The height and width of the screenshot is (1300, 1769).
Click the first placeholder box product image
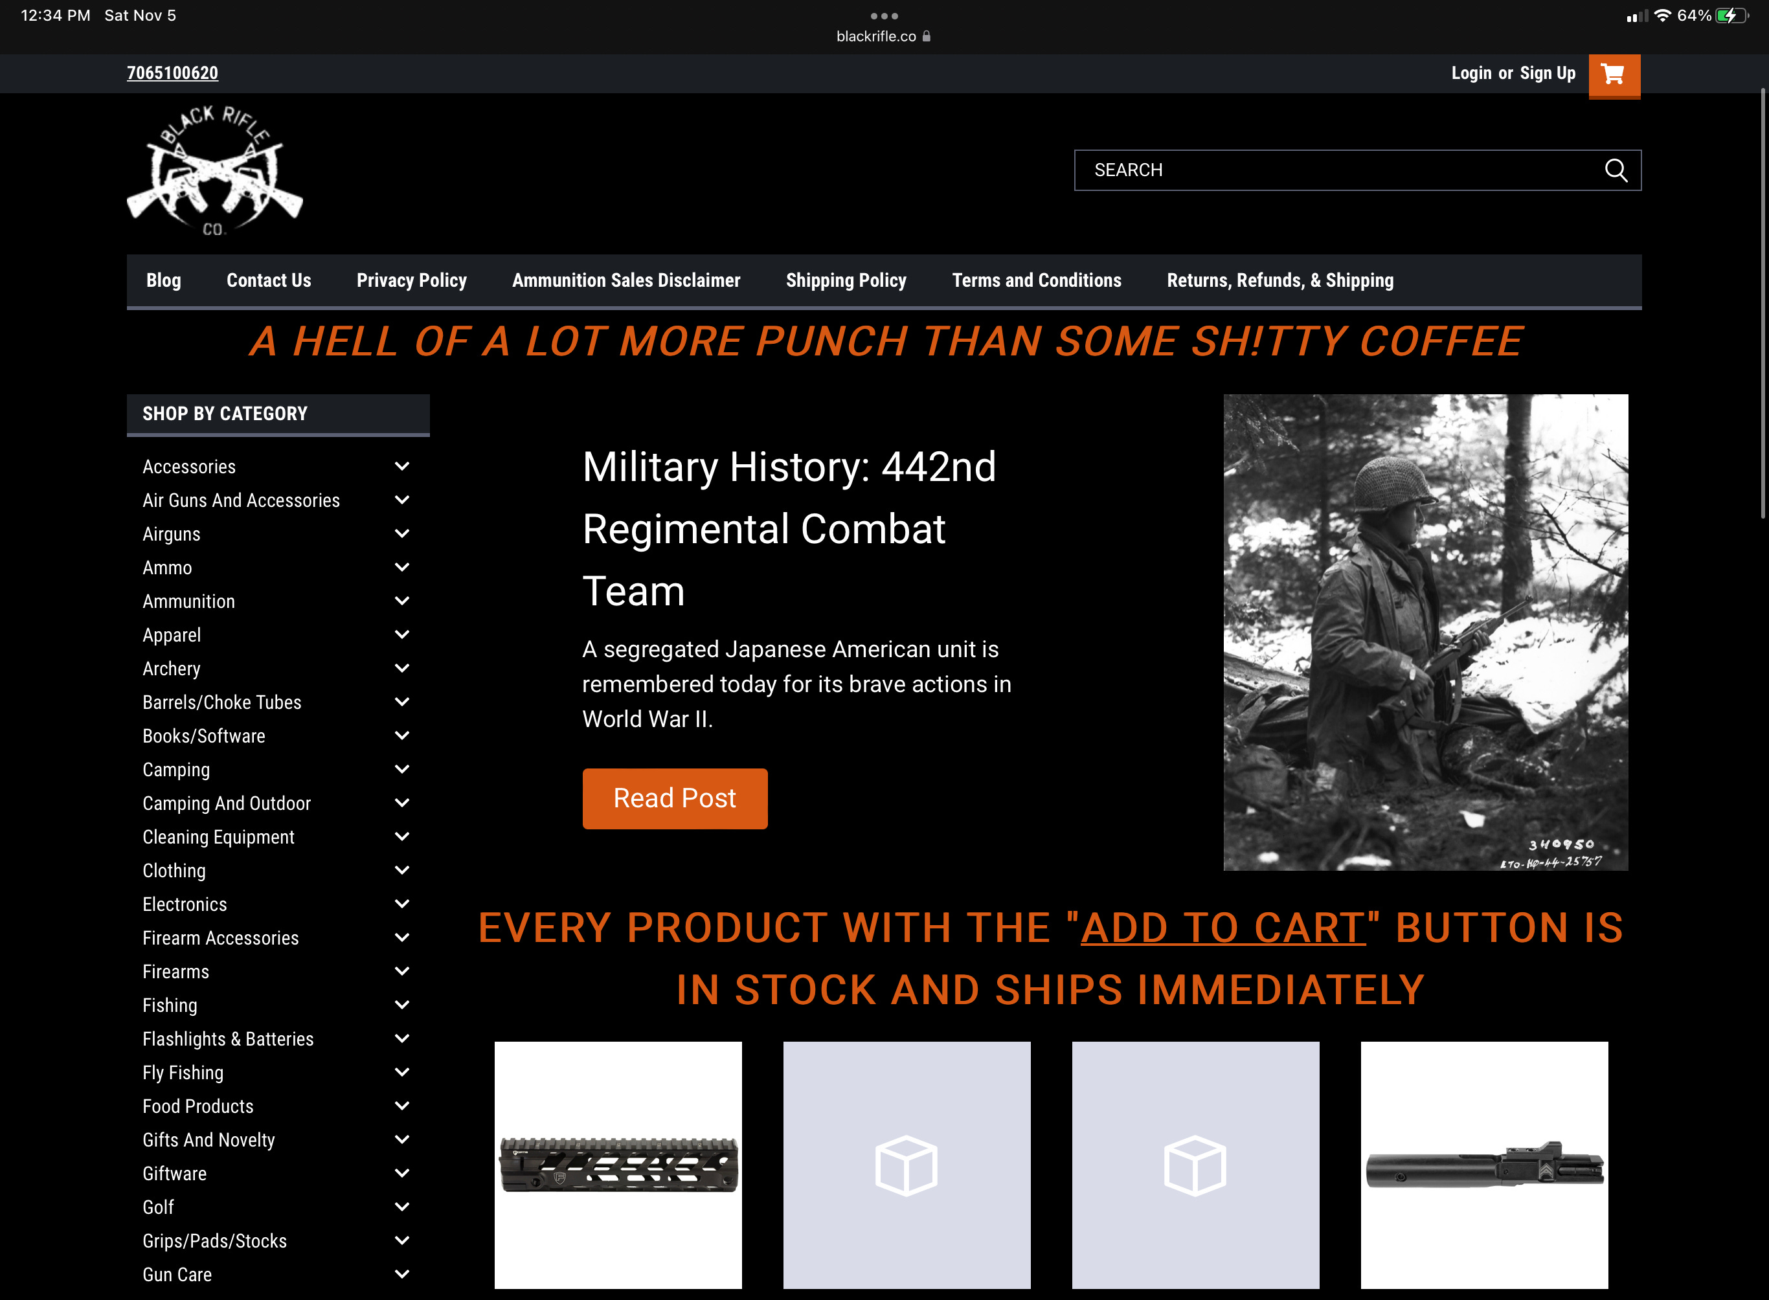point(907,1165)
